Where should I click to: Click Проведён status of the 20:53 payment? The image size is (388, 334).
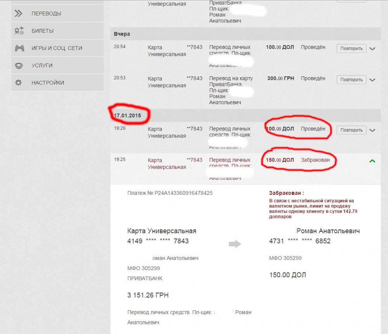(x=313, y=78)
